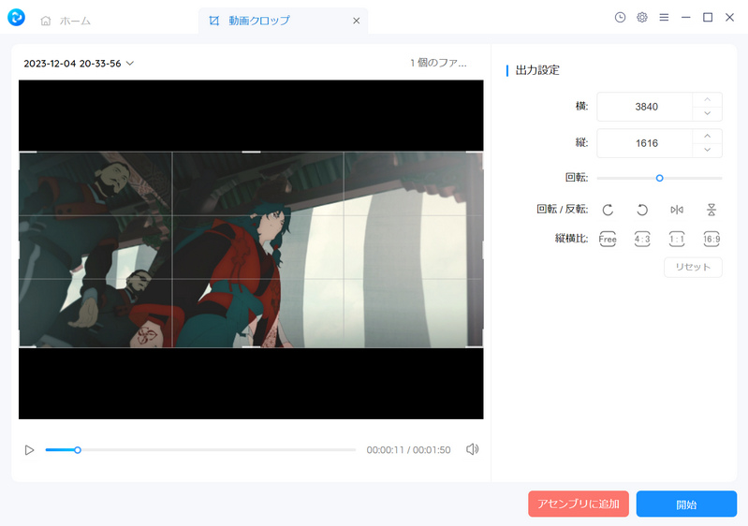
Task: Click the app logo icon
Action: 16,18
